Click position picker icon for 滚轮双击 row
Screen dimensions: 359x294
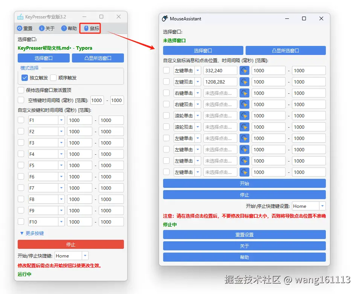[x=244, y=127]
